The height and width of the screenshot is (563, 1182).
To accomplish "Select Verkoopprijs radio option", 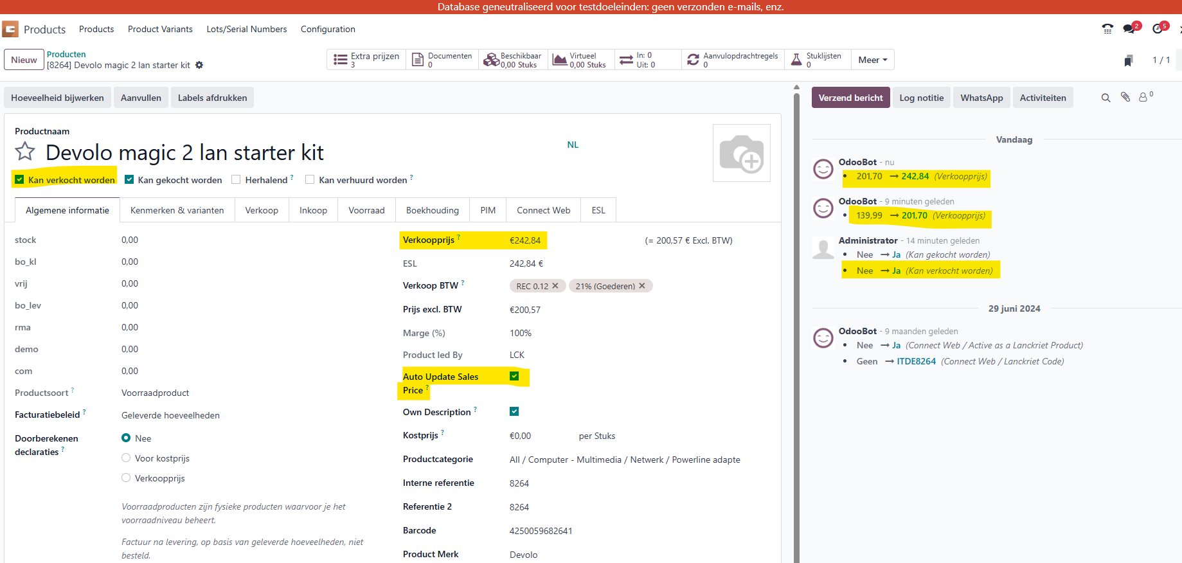I will click(126, 478).
